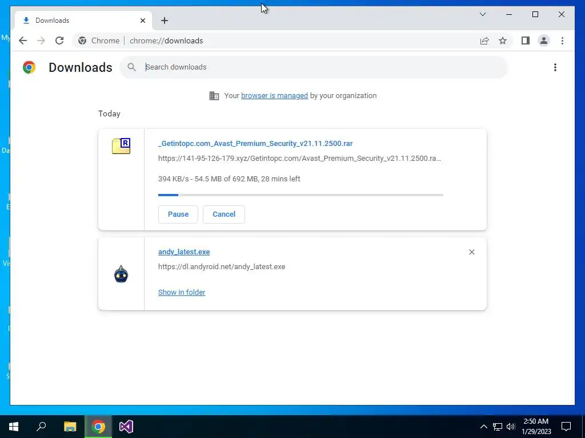
Task: Open the profile avatar menu
Action: pyautogui.click(x=544, y=40)
